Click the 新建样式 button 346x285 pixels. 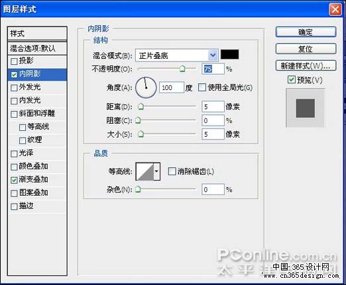pos(306,65)
